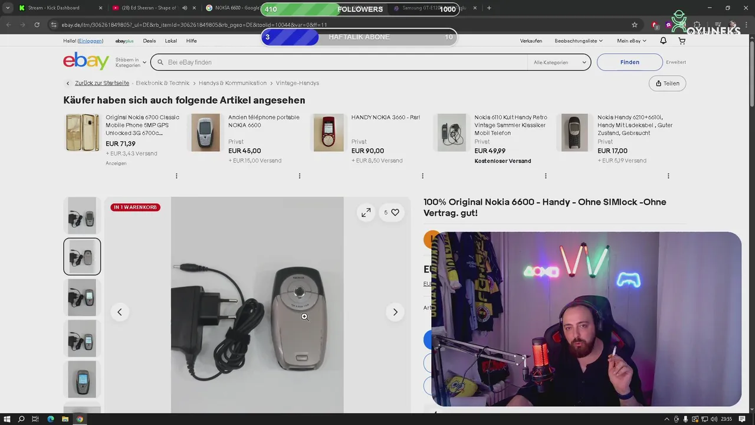The image size is (755, 425).
Task: Show the previous product image
Action: pos(119,312)
